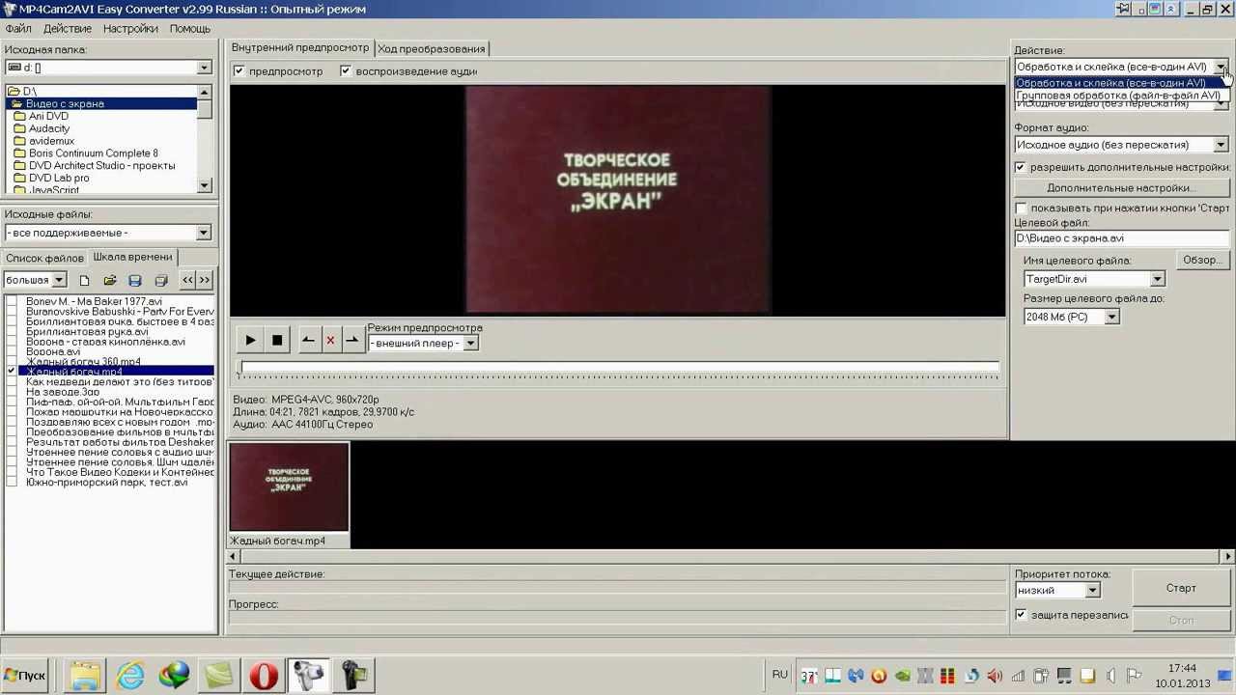Click the << button in timeline toolbar
The height and width of the screenshot is (695, 1236).
coord(188,280)
